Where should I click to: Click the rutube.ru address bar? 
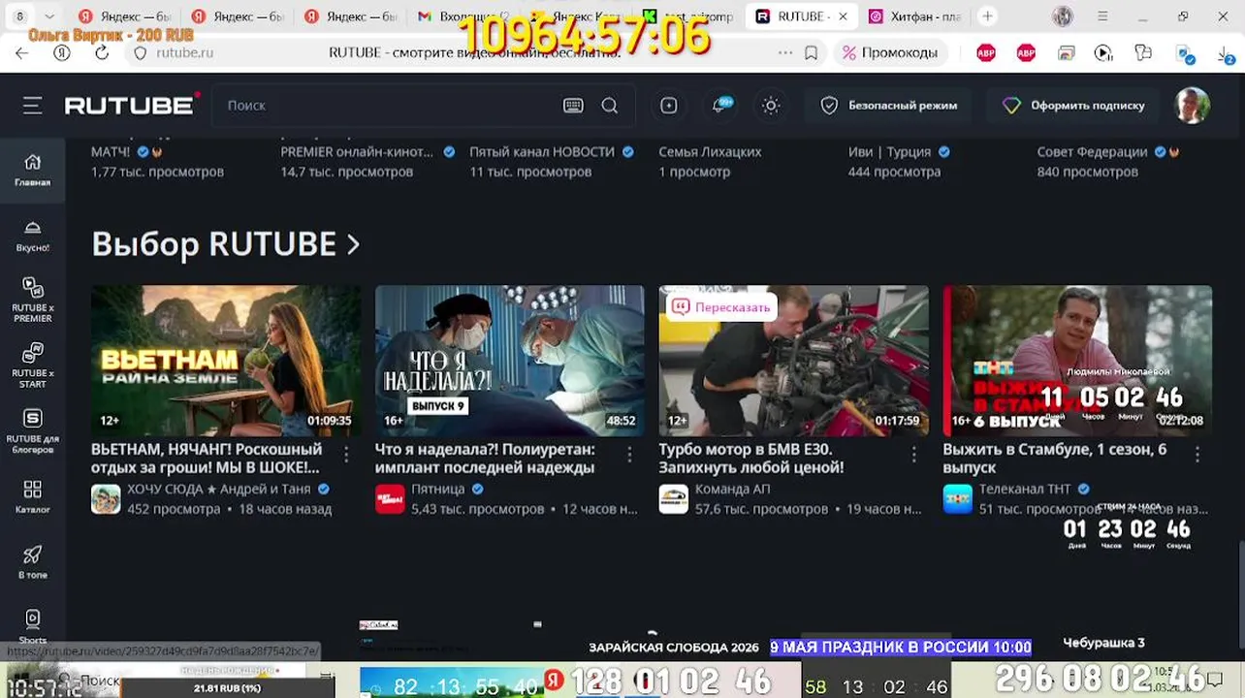tap(185, 53)
